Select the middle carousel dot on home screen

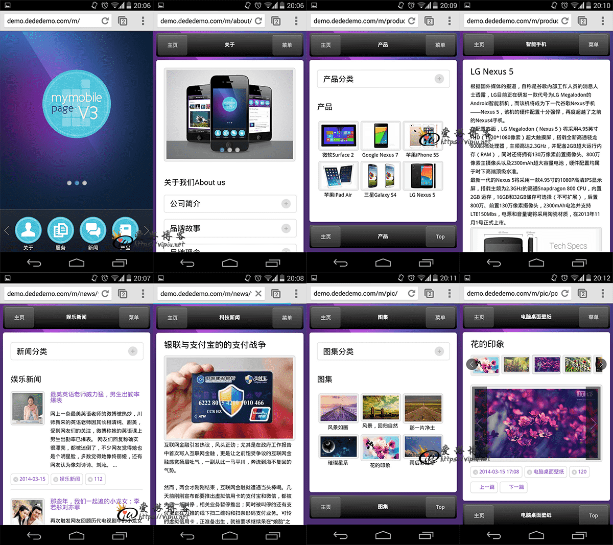[x=77, y=183]
